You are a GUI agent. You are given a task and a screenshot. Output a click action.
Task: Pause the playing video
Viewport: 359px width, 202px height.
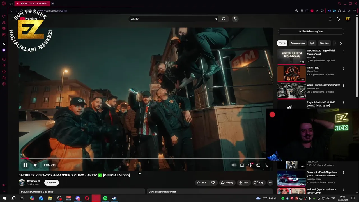coord(25,165)
